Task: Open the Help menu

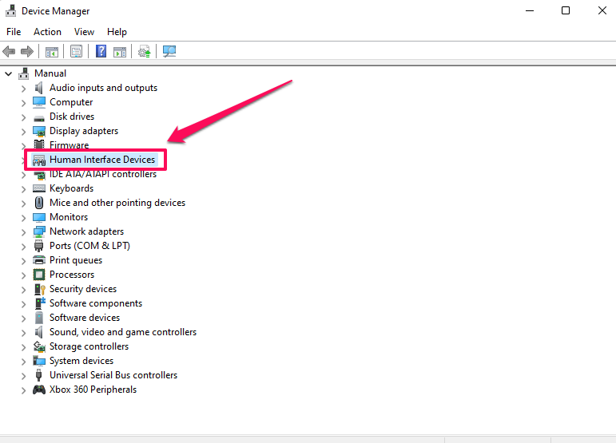Action: [117, 32]
